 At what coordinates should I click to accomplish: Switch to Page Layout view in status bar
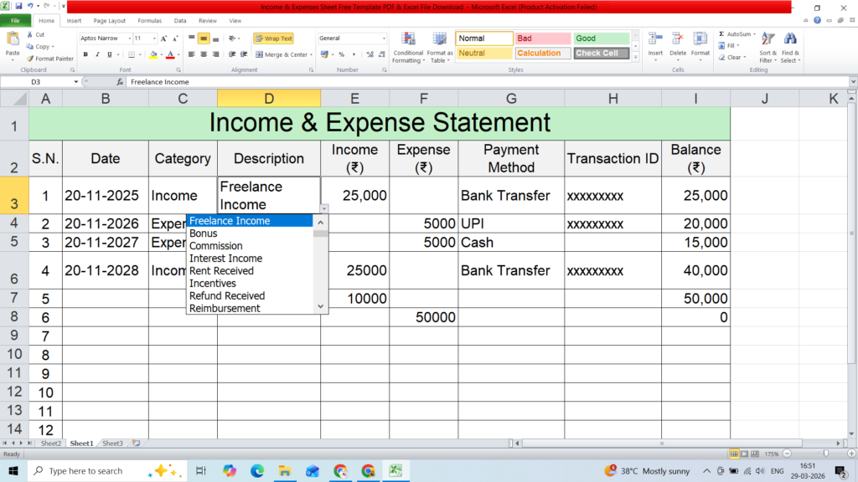745,454
